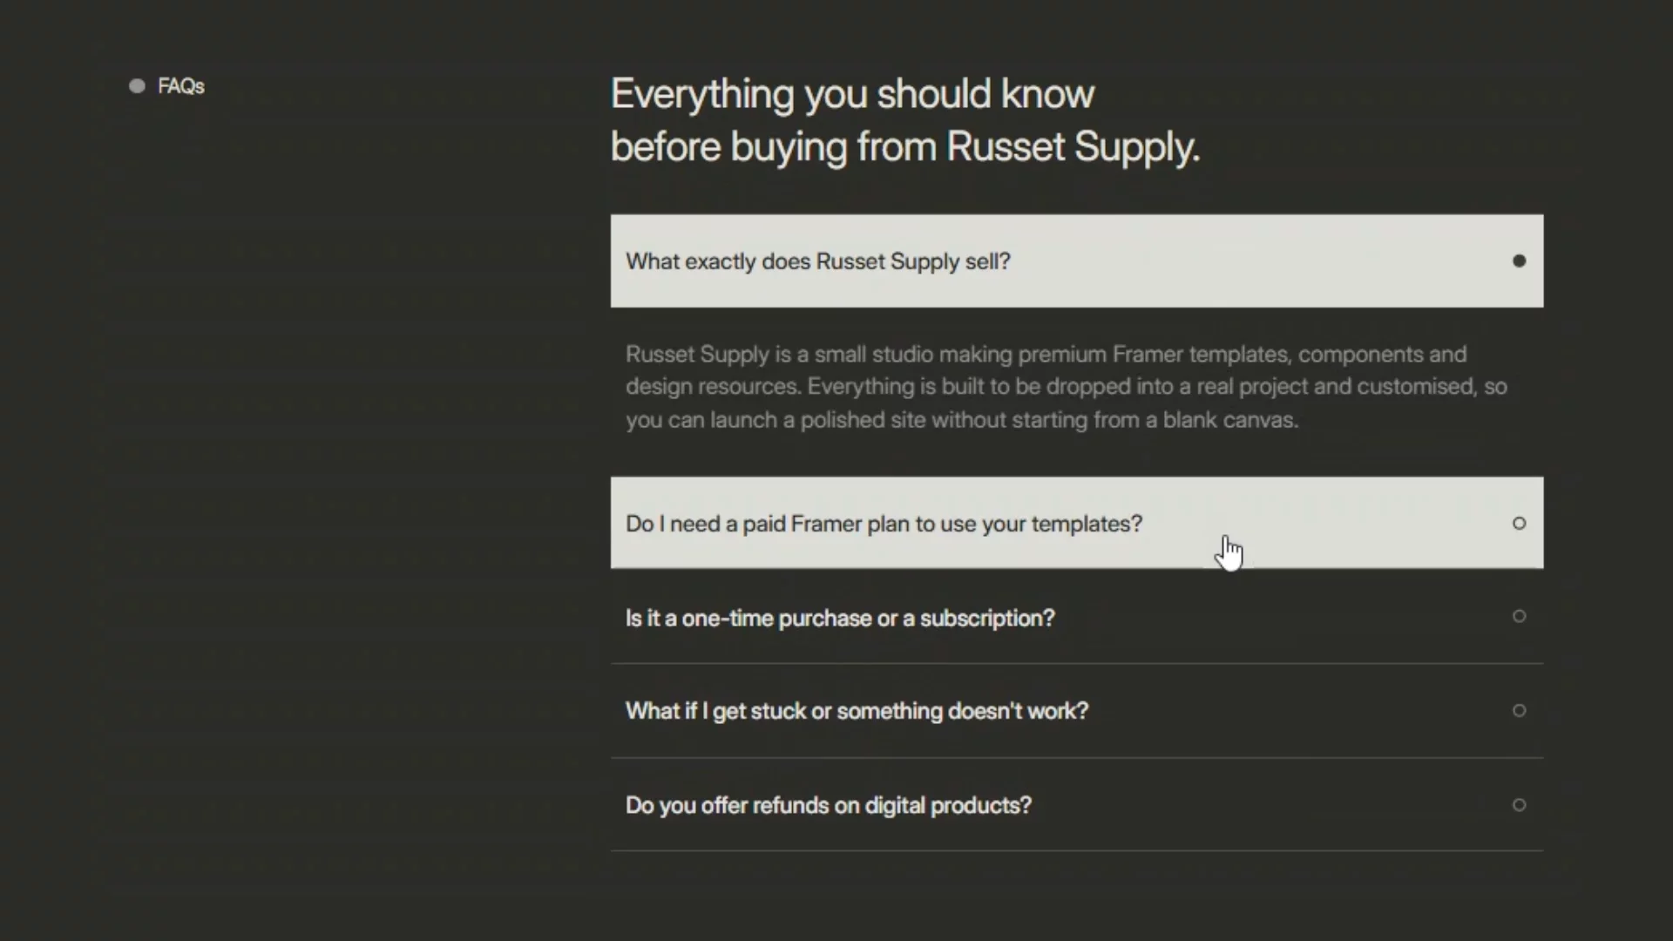
Task: Click the grey dot before FAQs label
Action: 137,85
